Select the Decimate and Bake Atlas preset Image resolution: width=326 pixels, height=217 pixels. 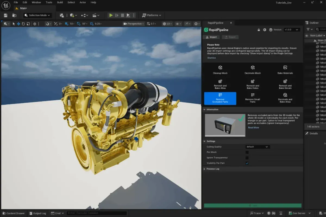click(285, 98)
